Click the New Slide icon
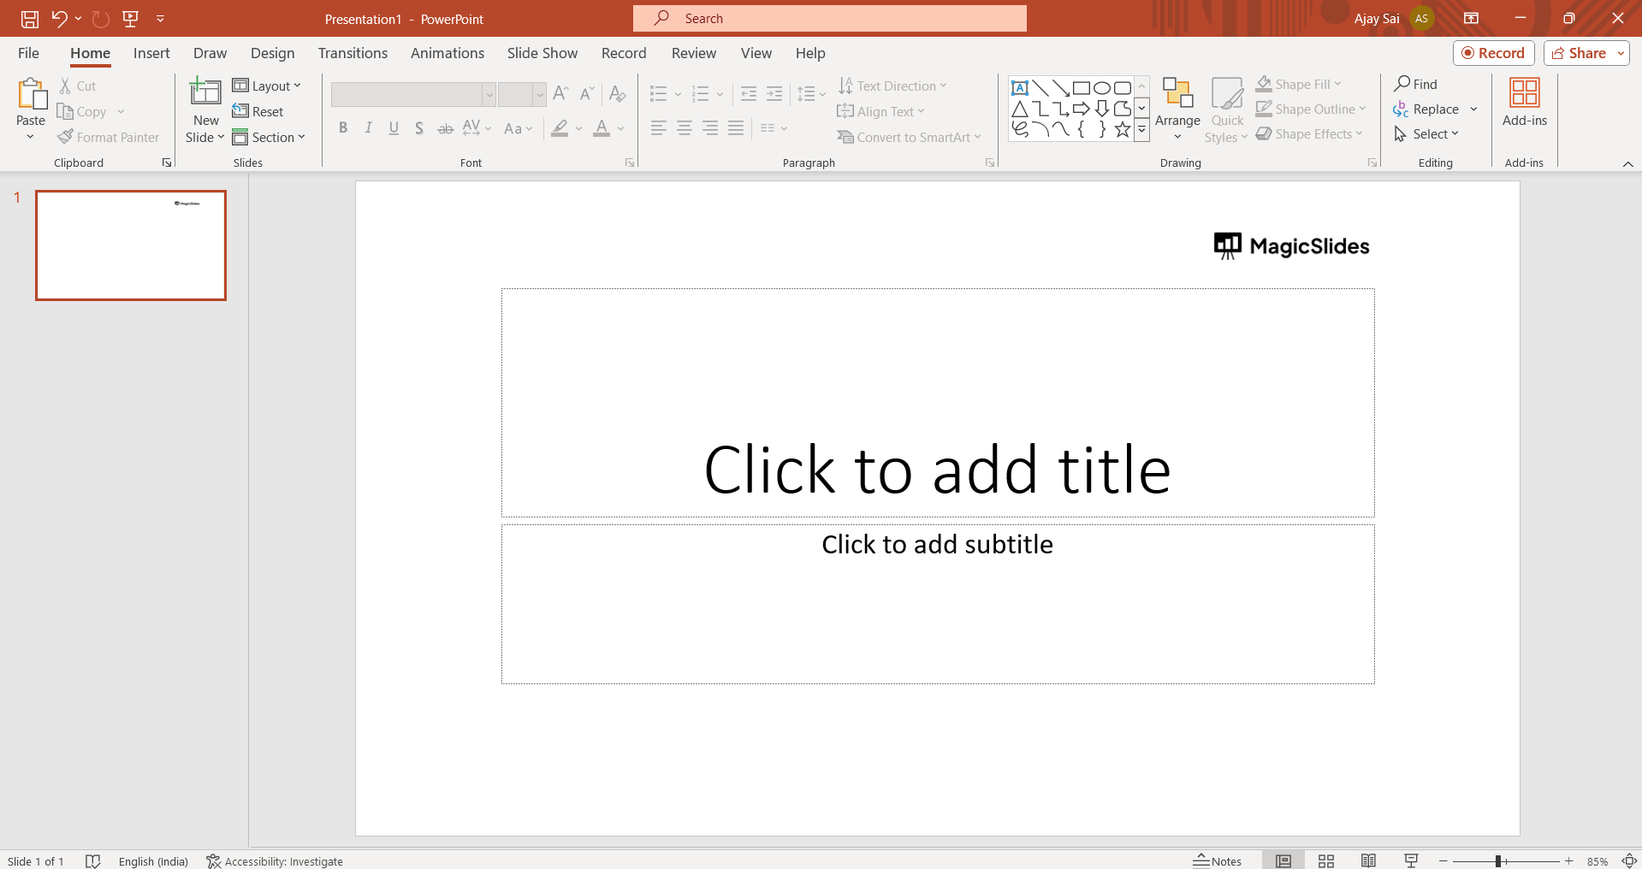Image resolution: width=1642 pixels, height=869 pixels. coord(205,92)
